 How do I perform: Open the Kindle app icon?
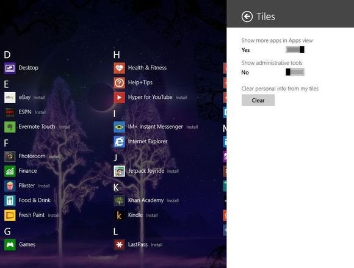(119, 215)
